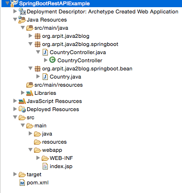182x193 pixels.
Task: Expand Country.java file node
Action: [38, 77]
